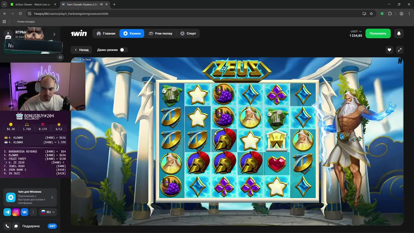The height and width of the screenshot is (233, 414).
Task: Click the 6/12 star stat
Action: (59, 127)
